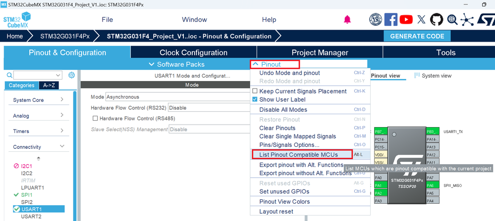
Task: Select the PA13 pin on the chip
Action: click(x=433, y=147)
